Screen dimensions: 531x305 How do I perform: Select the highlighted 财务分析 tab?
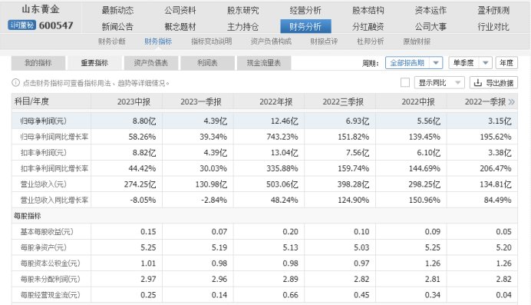(305, 26)
